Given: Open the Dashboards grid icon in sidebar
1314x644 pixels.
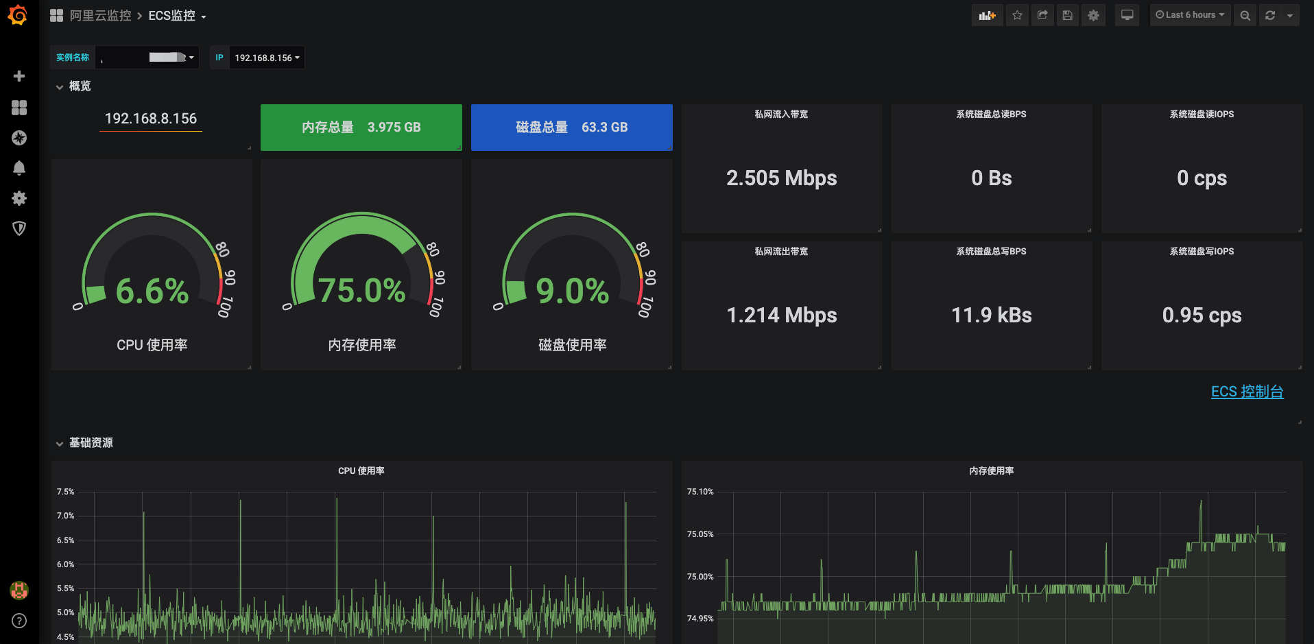Looking at the screenshot, I should click(x=19, y=108).
